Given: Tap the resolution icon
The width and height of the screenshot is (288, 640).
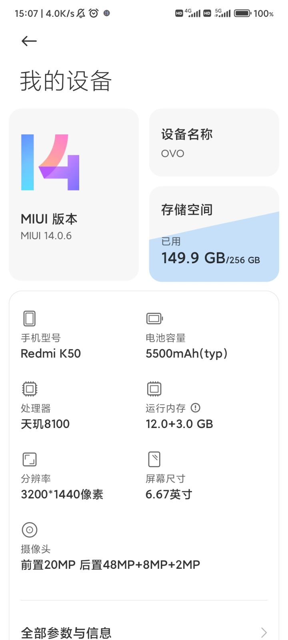Looking at the screenshot, I should pyautogui.click(x=30, y=459).
